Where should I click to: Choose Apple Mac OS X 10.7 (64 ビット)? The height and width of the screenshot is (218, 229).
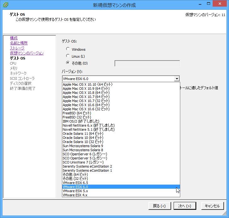121,97
